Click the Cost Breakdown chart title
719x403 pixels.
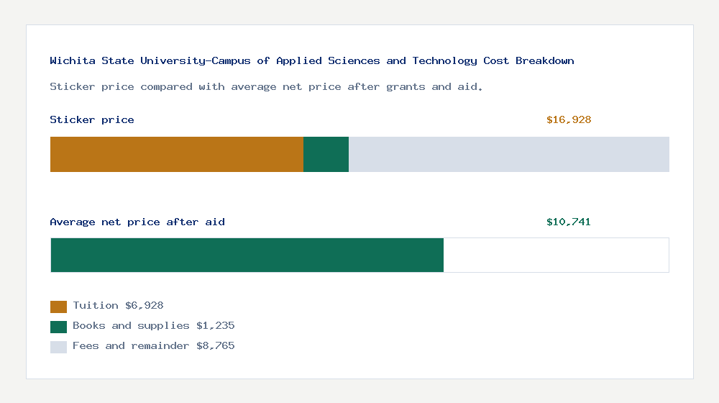[312, 61]
